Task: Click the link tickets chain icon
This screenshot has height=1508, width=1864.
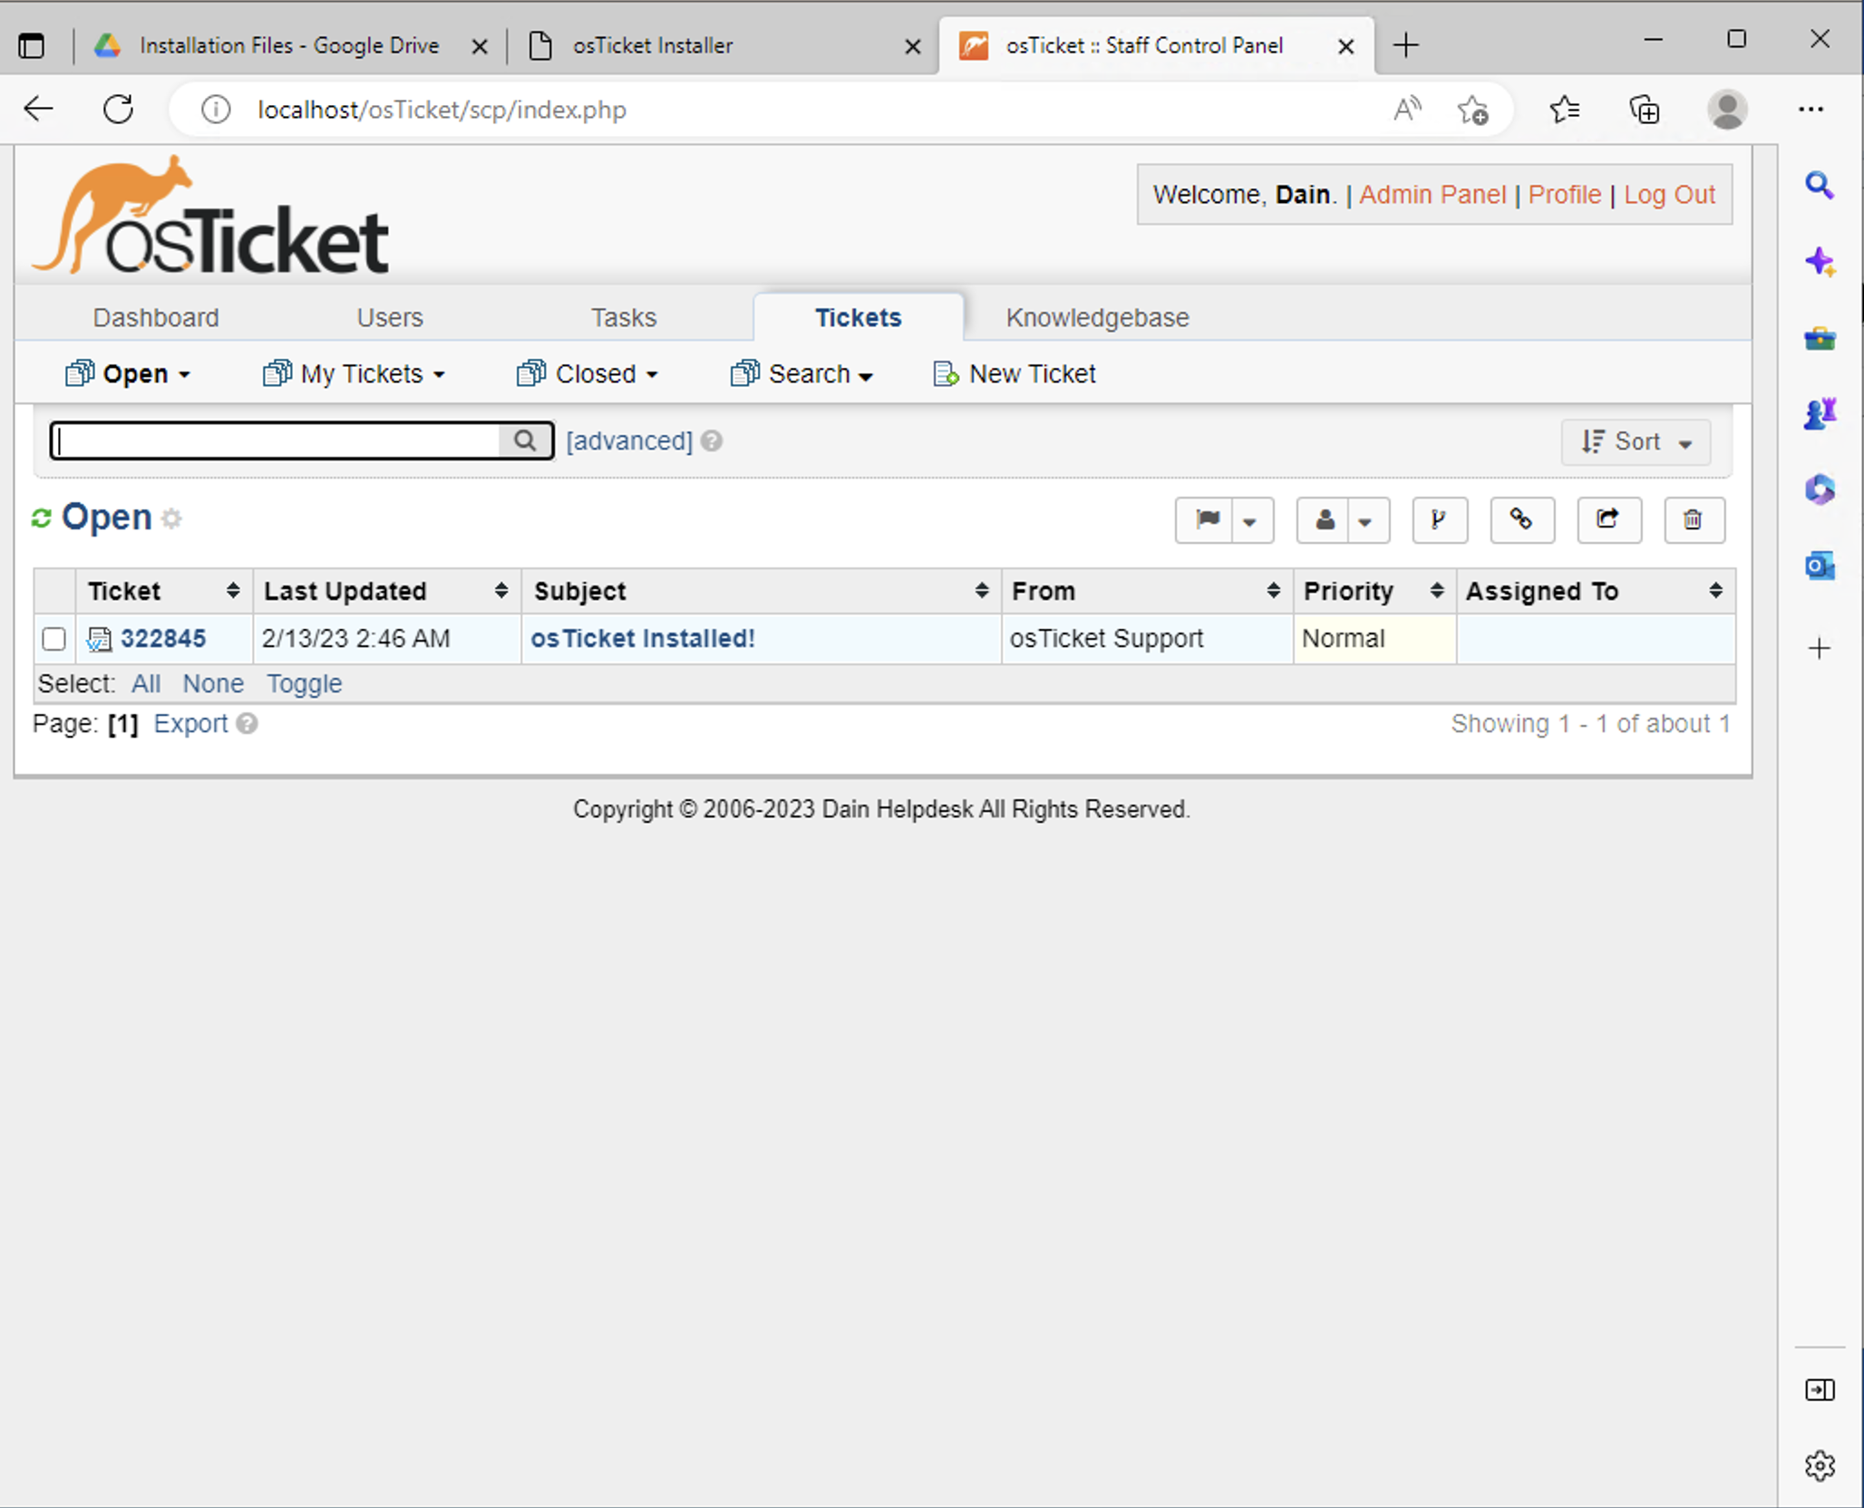Action: point(1521,519)
